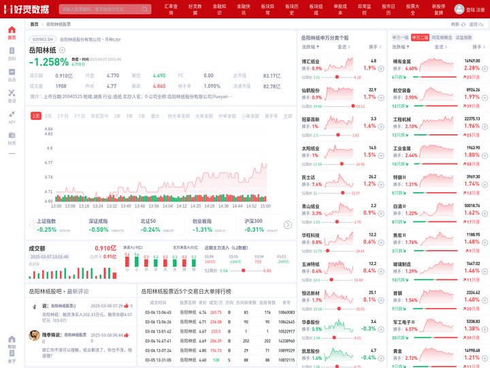Screen dimensions: 490x368
Task: Click the search magnifier icon in header
Action: coord(145,9)
